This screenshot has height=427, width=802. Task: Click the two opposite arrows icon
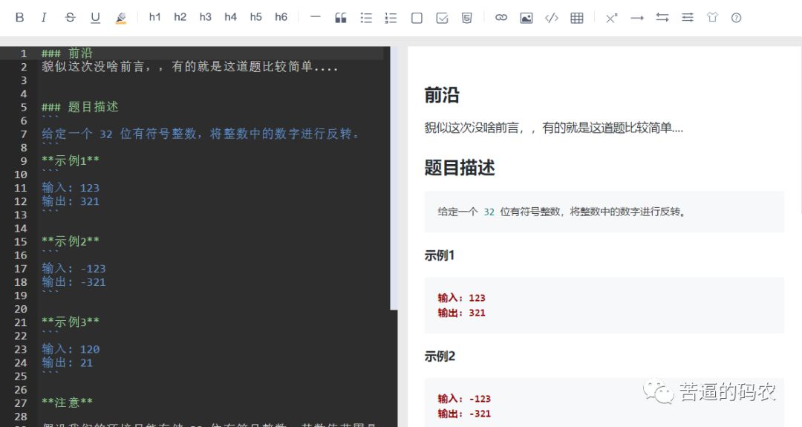point(662,17)
